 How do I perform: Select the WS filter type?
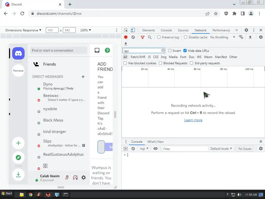[x=199, y=57]
